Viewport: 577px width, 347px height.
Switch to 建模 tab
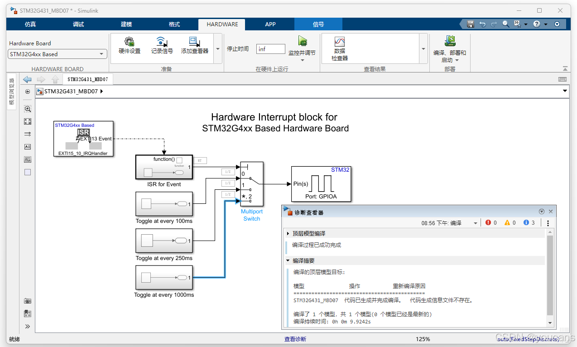tap(126, 24)
